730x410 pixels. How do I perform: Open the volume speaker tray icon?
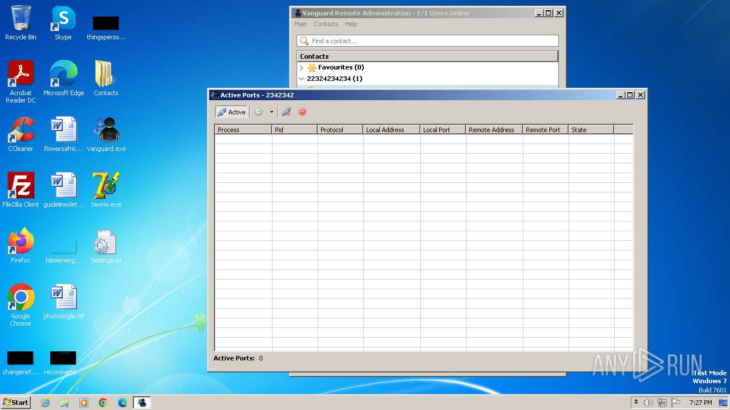pos(648,403)
